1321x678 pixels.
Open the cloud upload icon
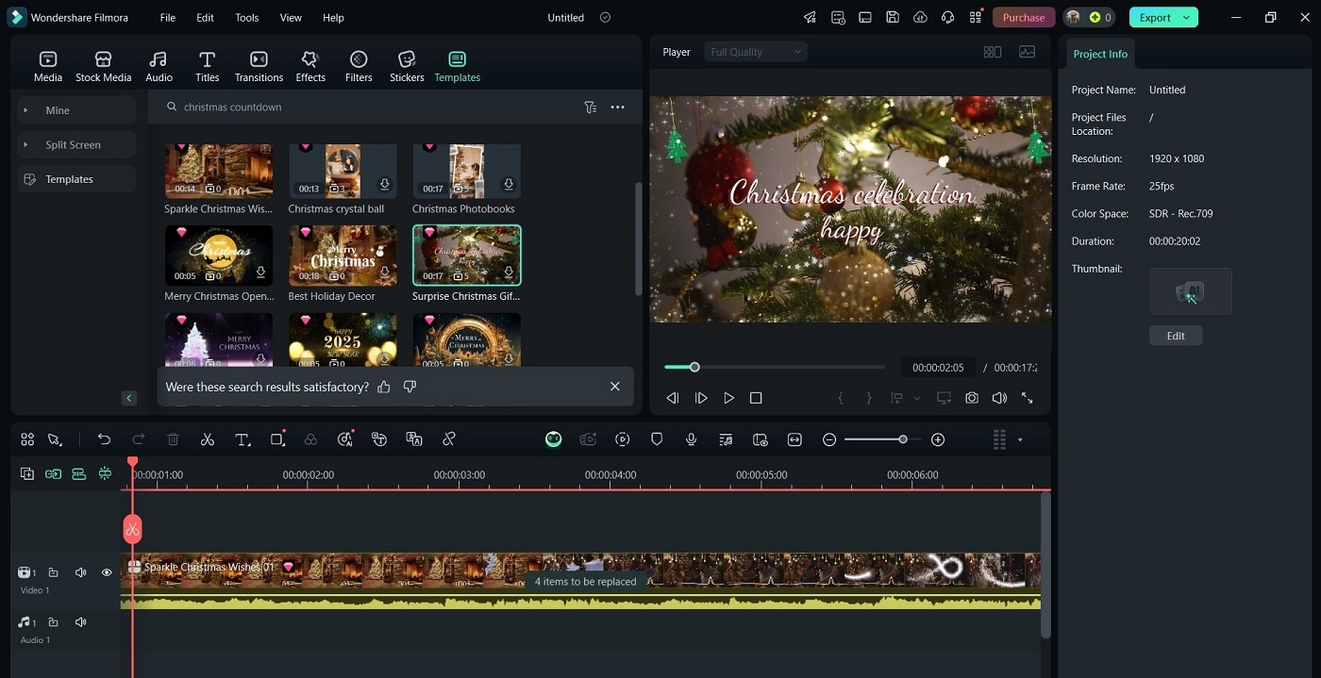click(921, 17)
